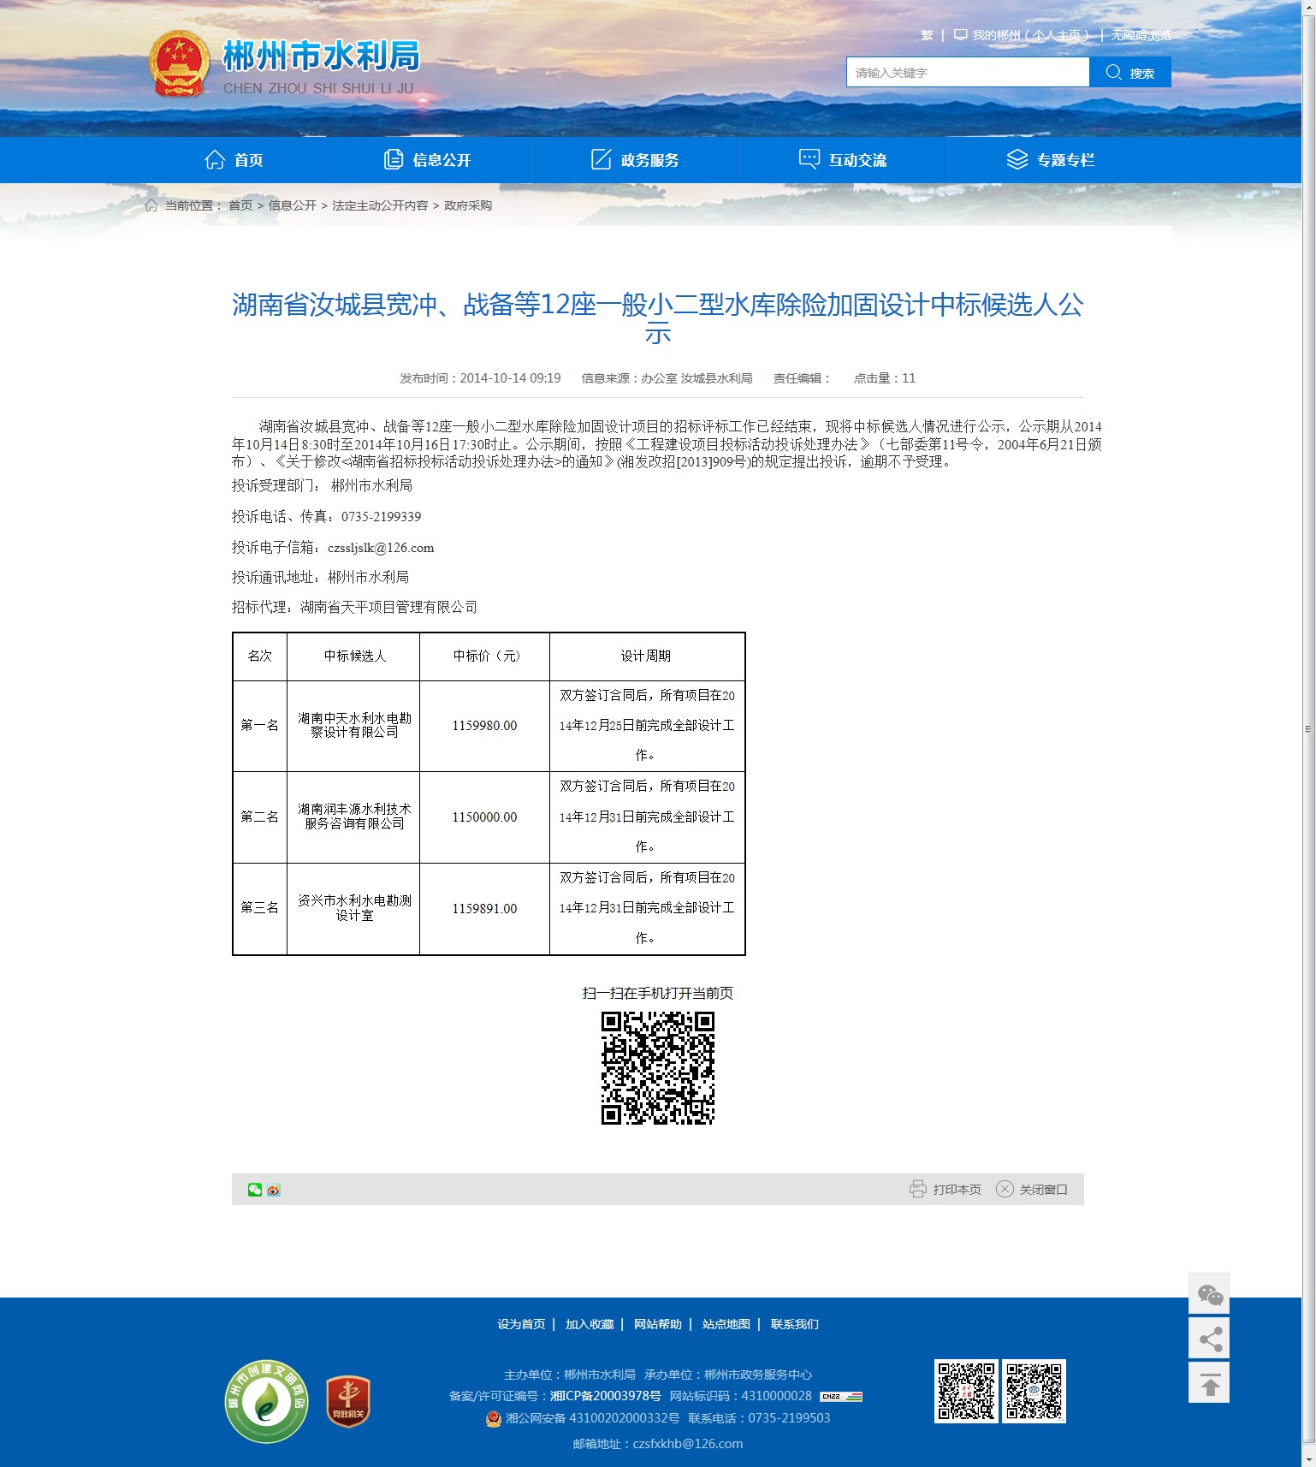
Task: Click the 关闭窗口 close window link
Action: pos(1032,1190)
